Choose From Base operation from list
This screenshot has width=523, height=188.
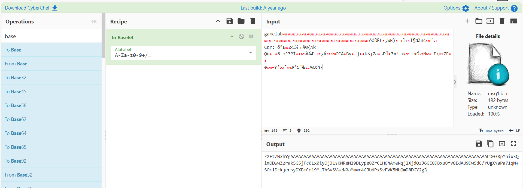[x=16, y=64]
